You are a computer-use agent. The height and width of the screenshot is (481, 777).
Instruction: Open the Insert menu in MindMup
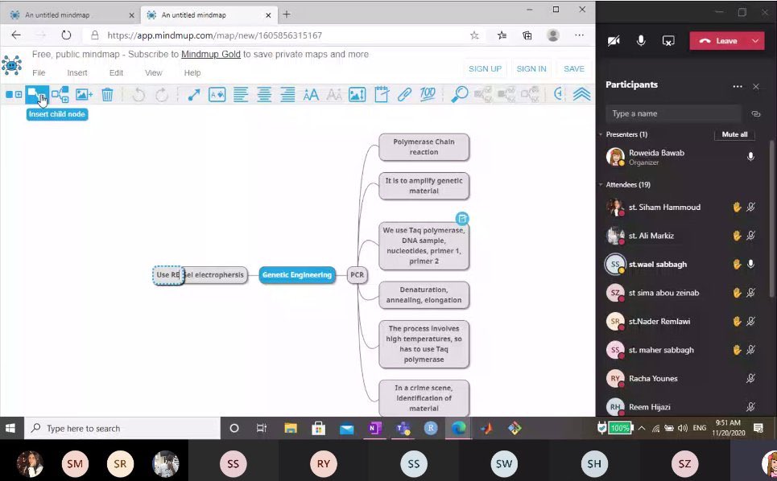[77, 72]
